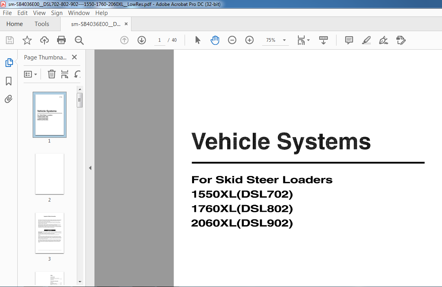
Task: Open the Fill and Sign pen tool
Action: (383, 40)
